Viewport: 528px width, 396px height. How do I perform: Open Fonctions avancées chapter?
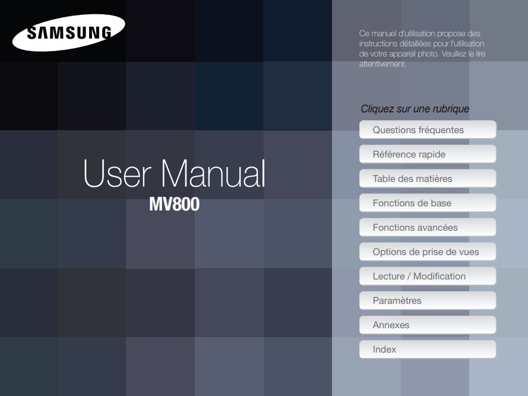pos(428,227)
